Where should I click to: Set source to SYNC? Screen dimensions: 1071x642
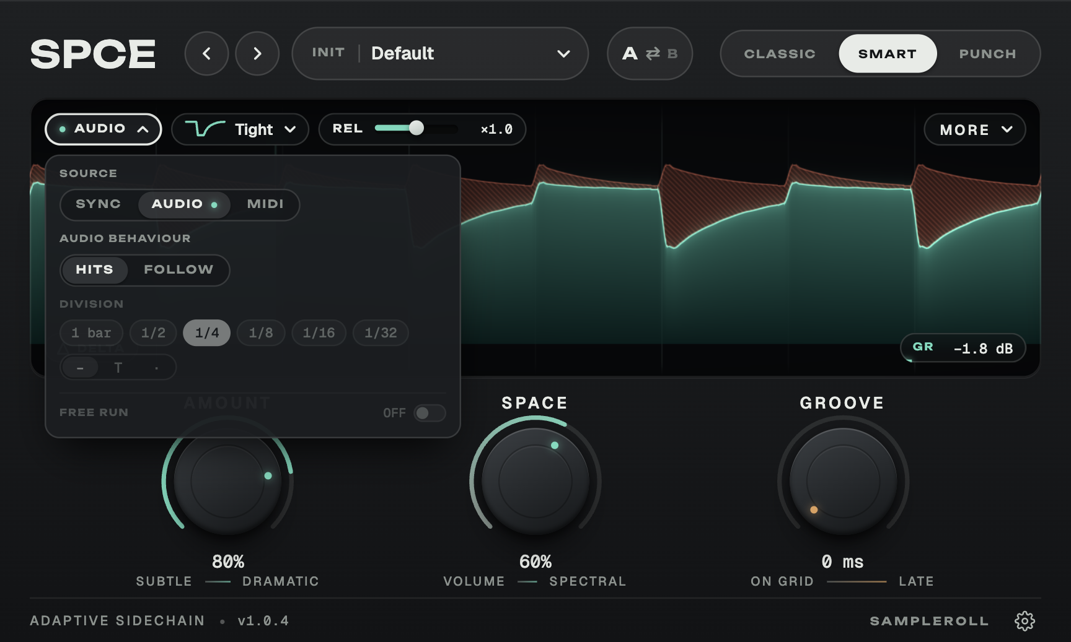(x=98, y=204)
